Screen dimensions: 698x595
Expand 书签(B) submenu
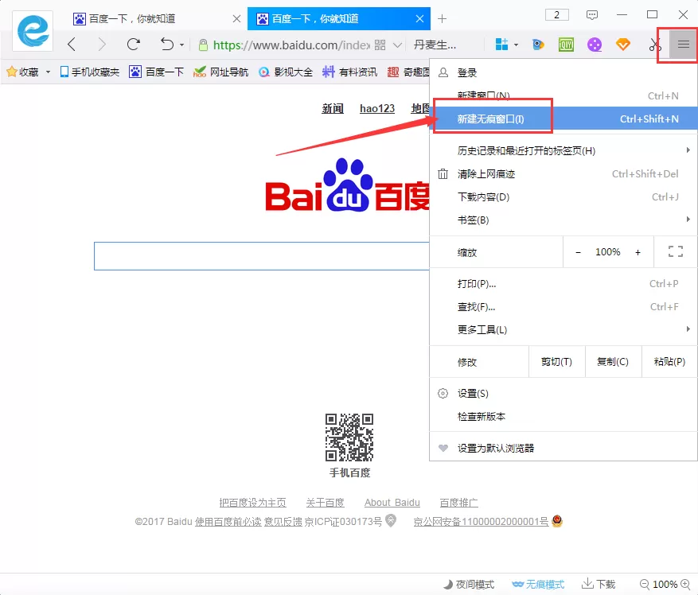(x=563, y=220)
